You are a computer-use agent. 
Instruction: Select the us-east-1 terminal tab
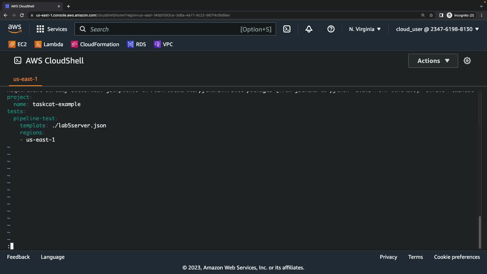coord(25,79)
